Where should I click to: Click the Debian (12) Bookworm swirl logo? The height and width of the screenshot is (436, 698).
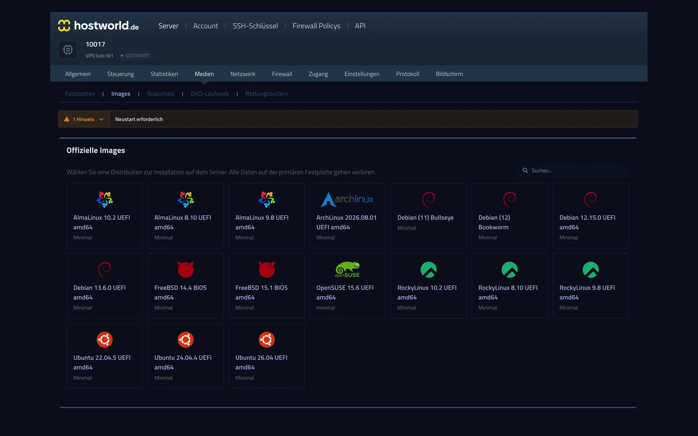pyautogui.click(x=510, y=199)
